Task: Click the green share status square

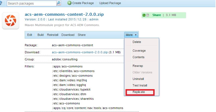Action: [144, 15]
